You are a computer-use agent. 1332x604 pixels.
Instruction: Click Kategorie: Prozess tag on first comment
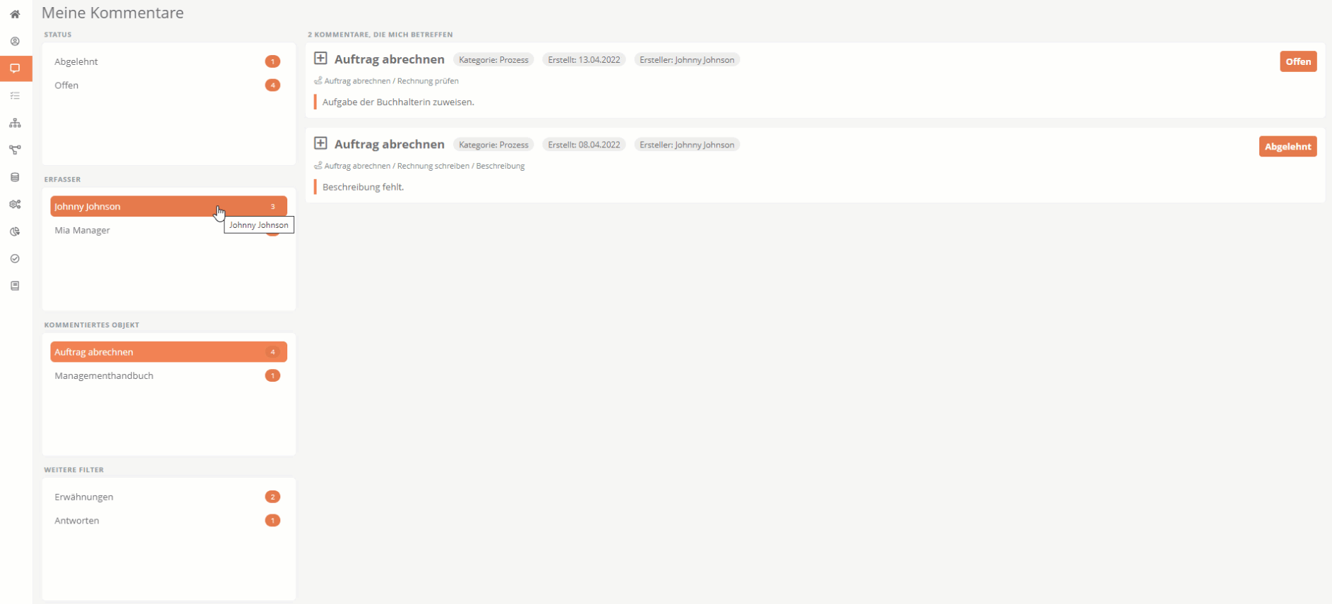tap(493, 60)
